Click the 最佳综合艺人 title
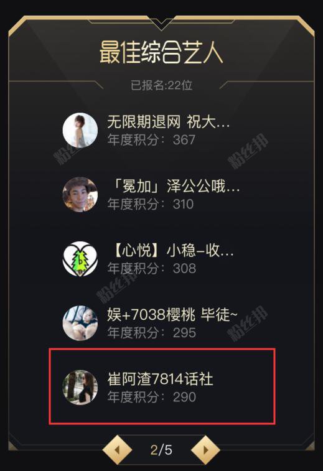The image size is (323, 471). coord(161,52)
